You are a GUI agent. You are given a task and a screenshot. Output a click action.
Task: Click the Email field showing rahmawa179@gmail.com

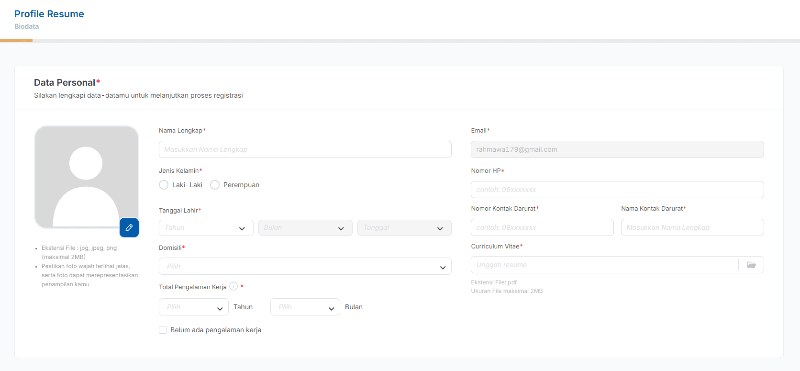[617, 149]
